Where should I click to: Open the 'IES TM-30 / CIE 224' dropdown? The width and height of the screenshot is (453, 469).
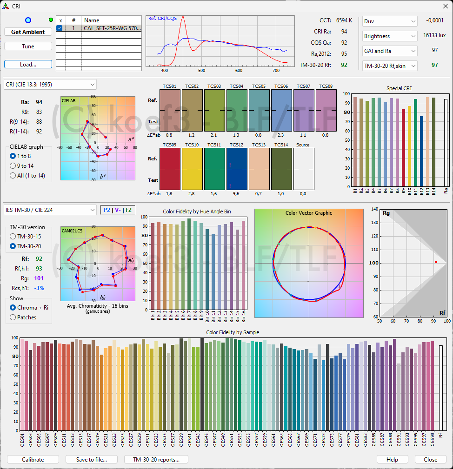50,210
